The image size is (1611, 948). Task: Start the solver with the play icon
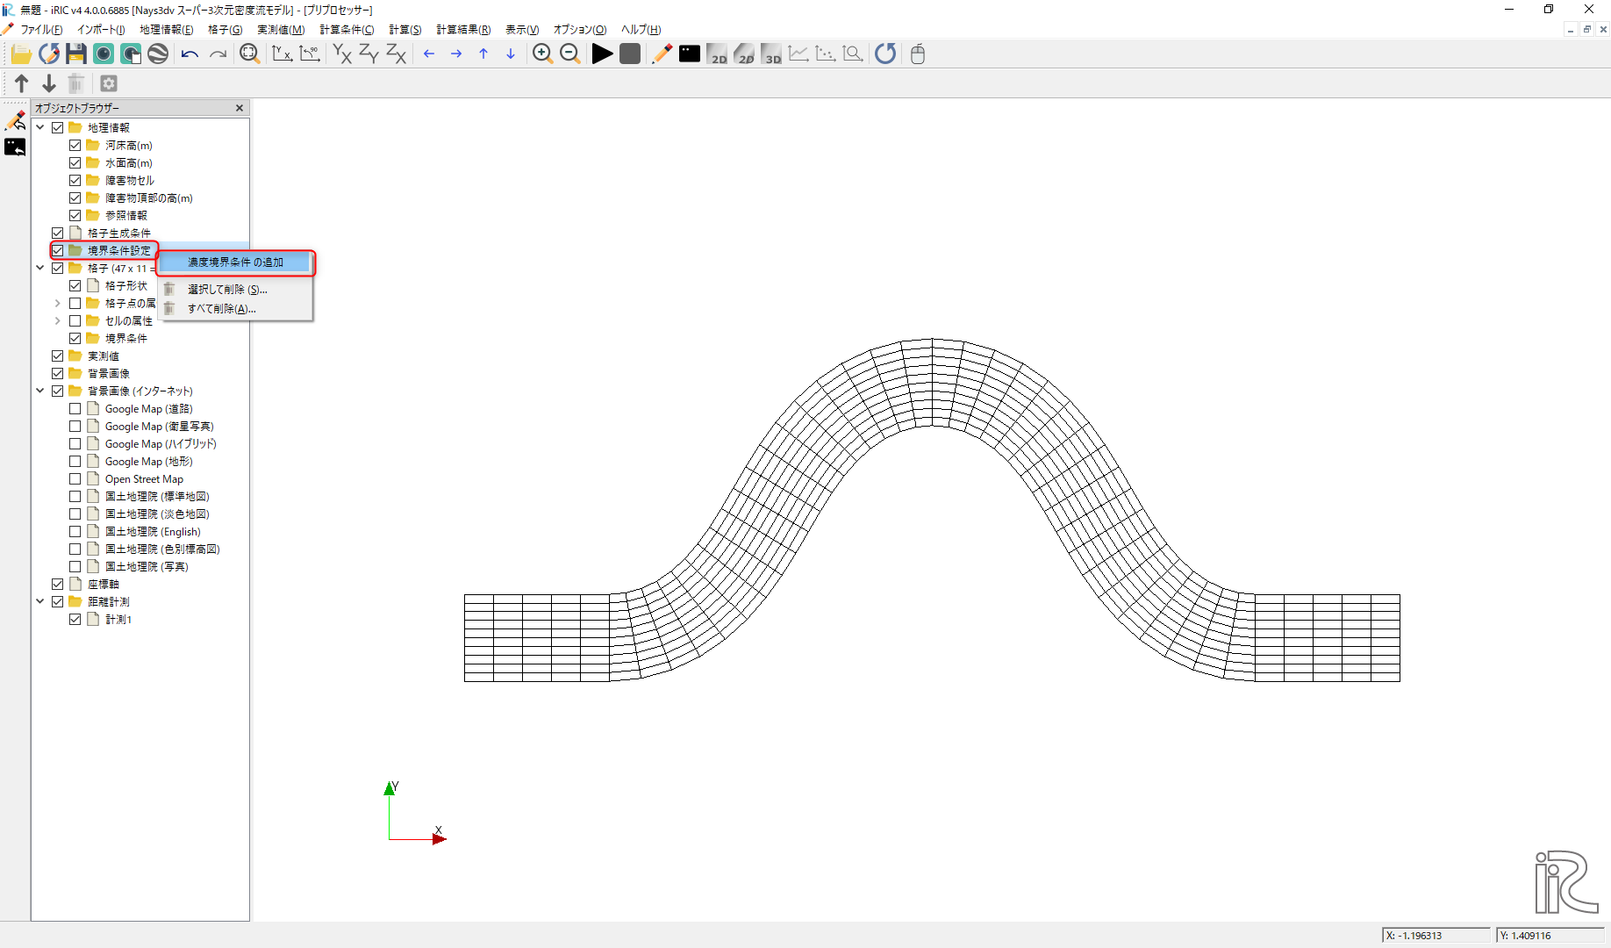(602, 54)
